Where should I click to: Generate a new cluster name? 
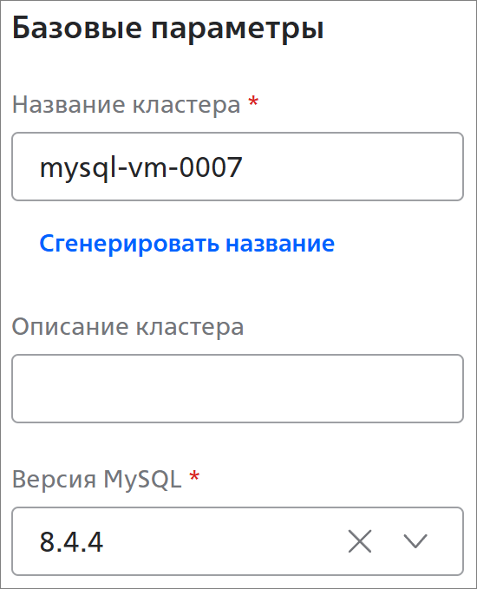[187, 244]
